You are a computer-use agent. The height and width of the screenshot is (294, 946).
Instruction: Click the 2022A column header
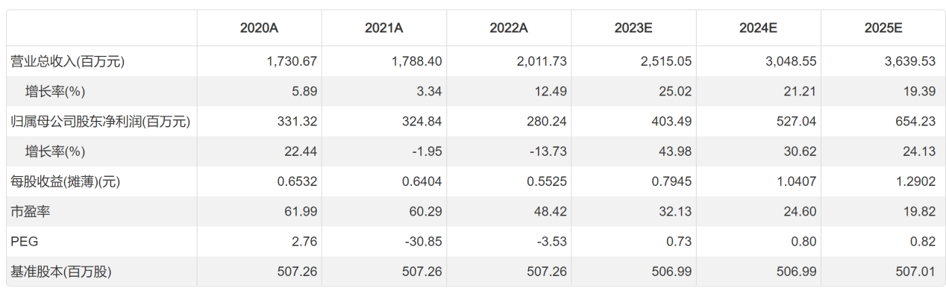tap(509, 28)
